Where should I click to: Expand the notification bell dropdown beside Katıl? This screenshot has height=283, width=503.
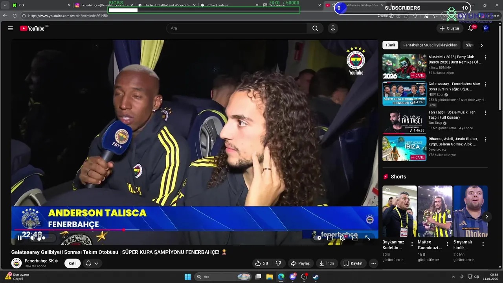point(92,263)
